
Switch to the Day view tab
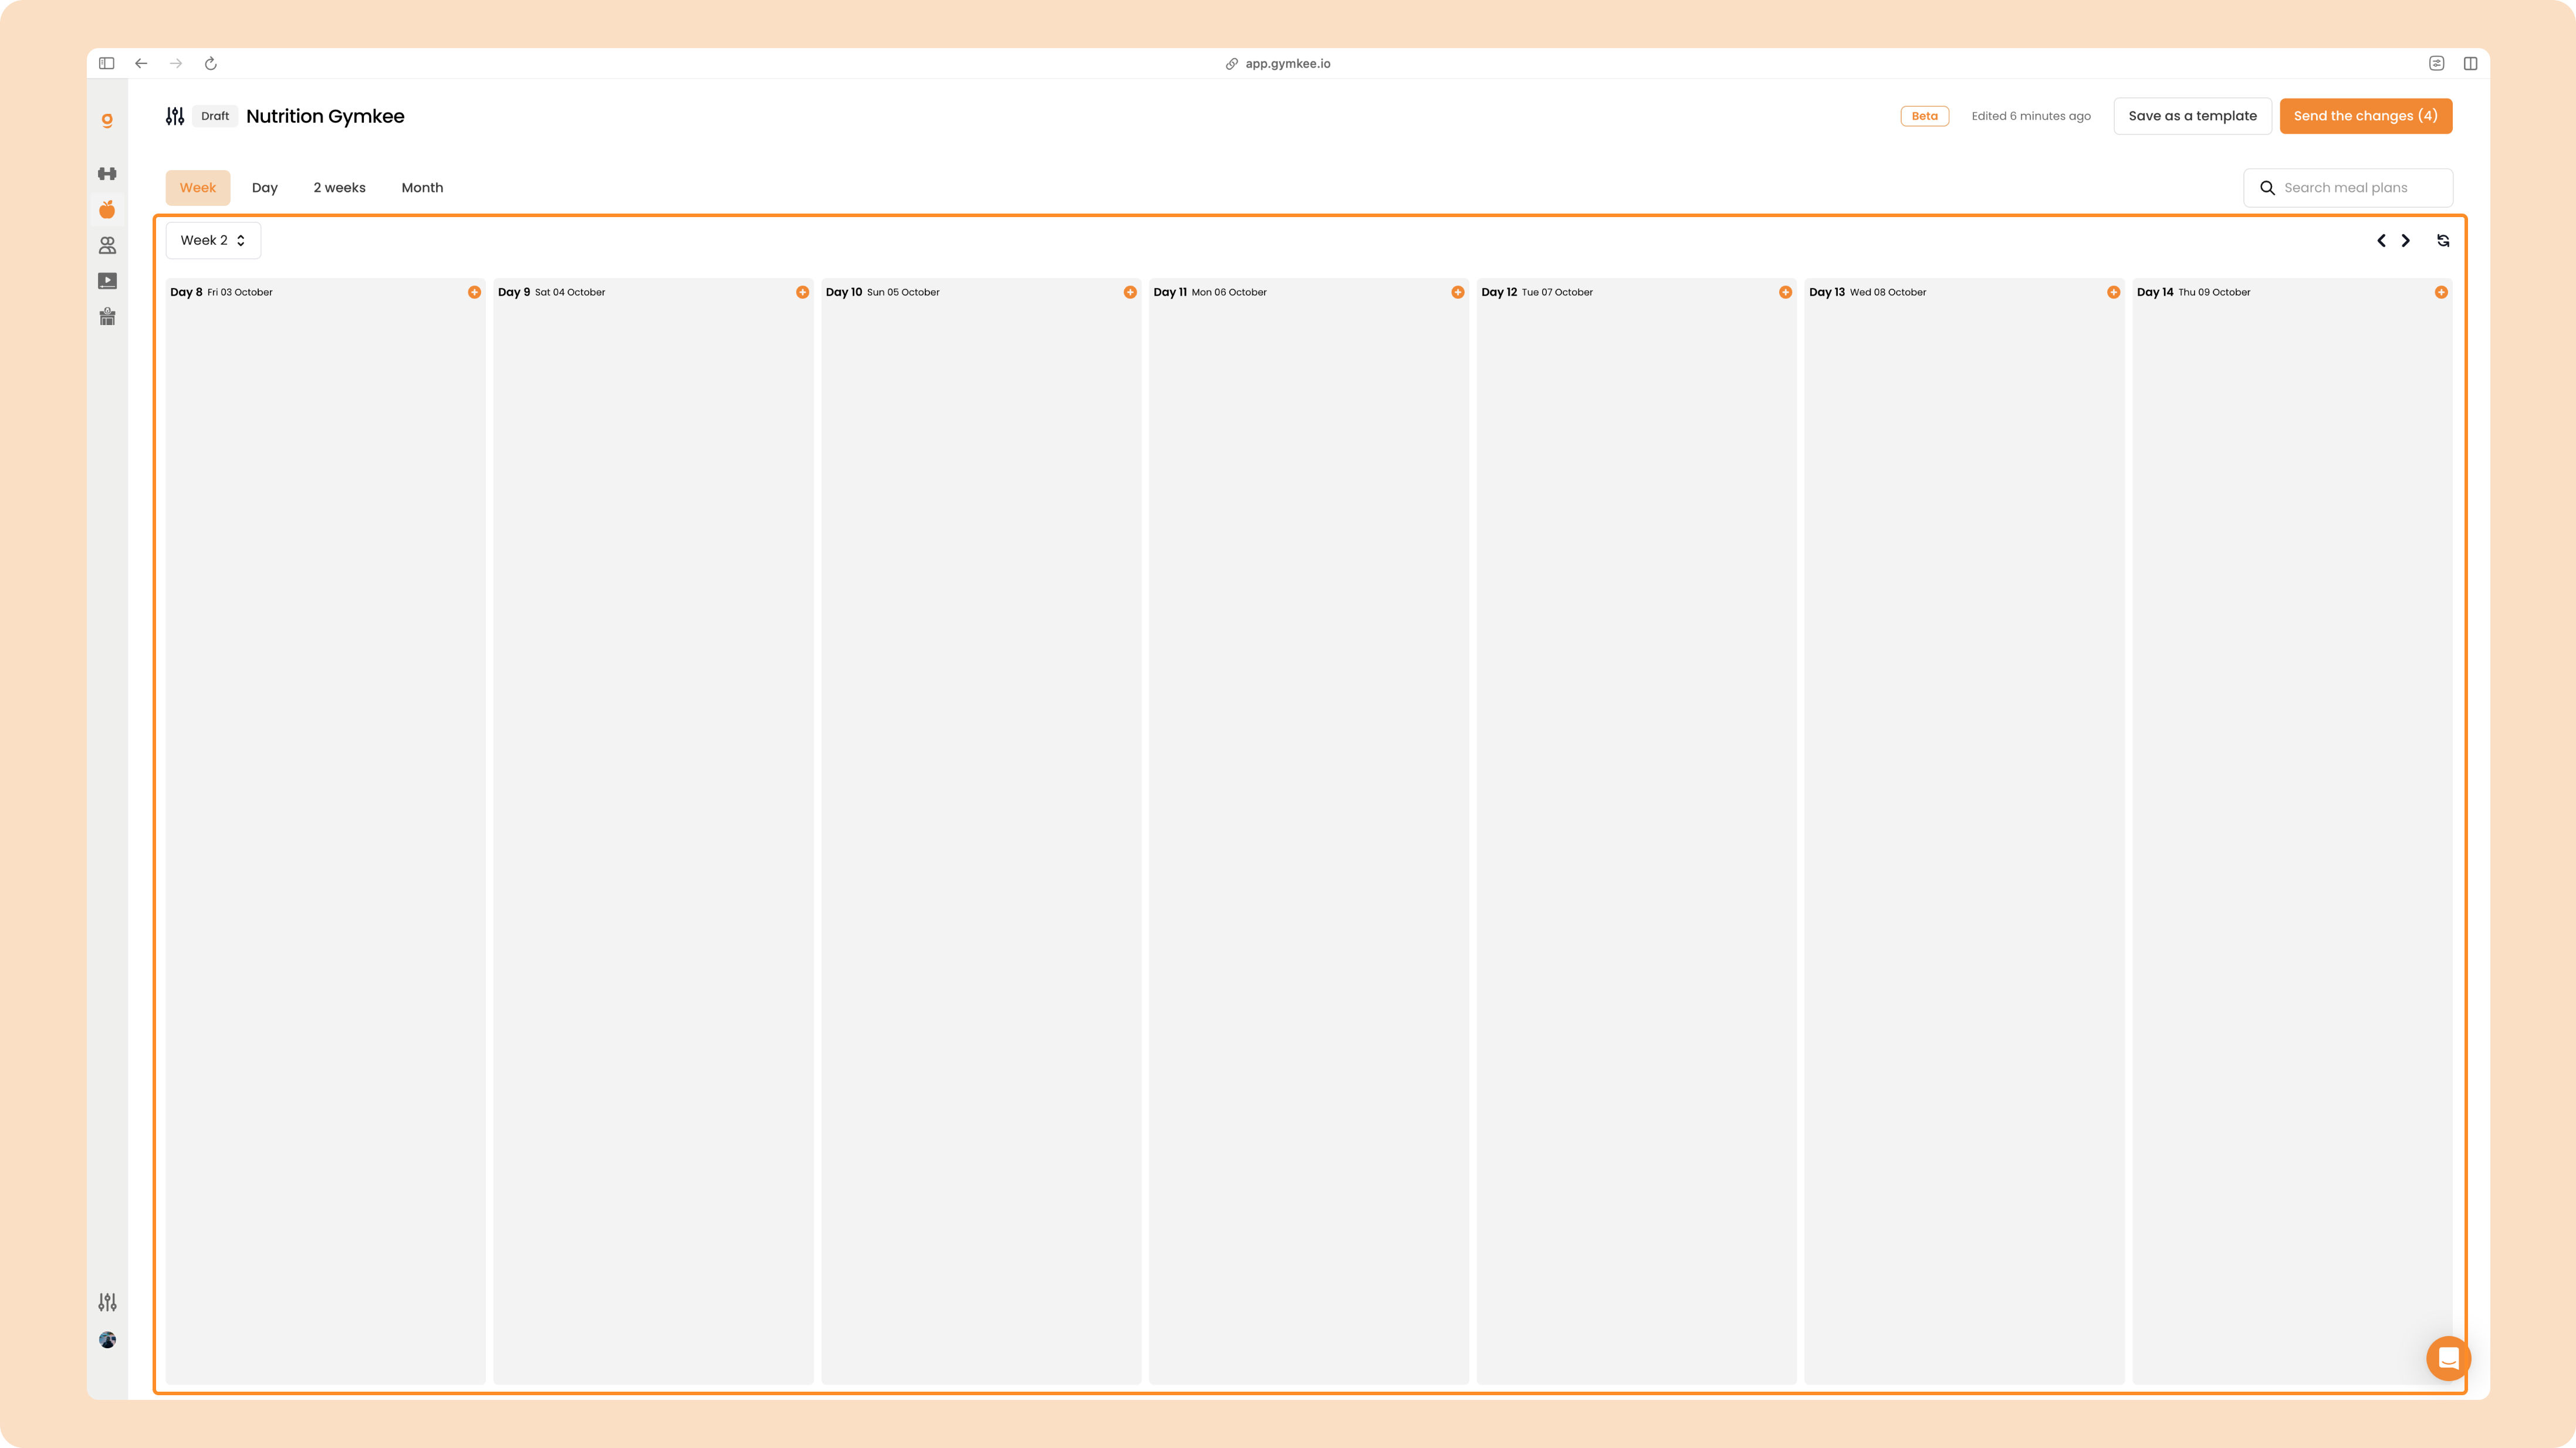265,188
